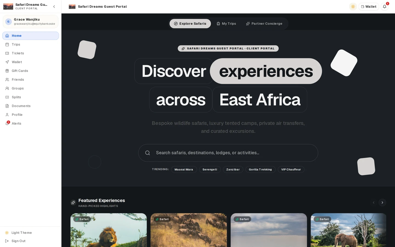Collapse the sidebar with the chevron arrow
395x247 pixels.
click(x=54, y=7)
